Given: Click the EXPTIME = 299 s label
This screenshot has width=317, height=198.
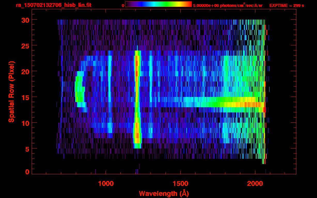Looking at the screenshot, I should (287, 5).
